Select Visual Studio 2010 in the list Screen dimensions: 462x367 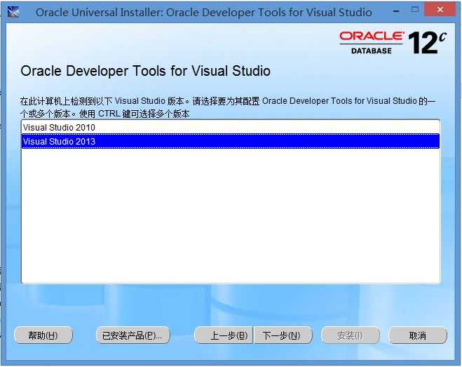[x=231, y=127]
